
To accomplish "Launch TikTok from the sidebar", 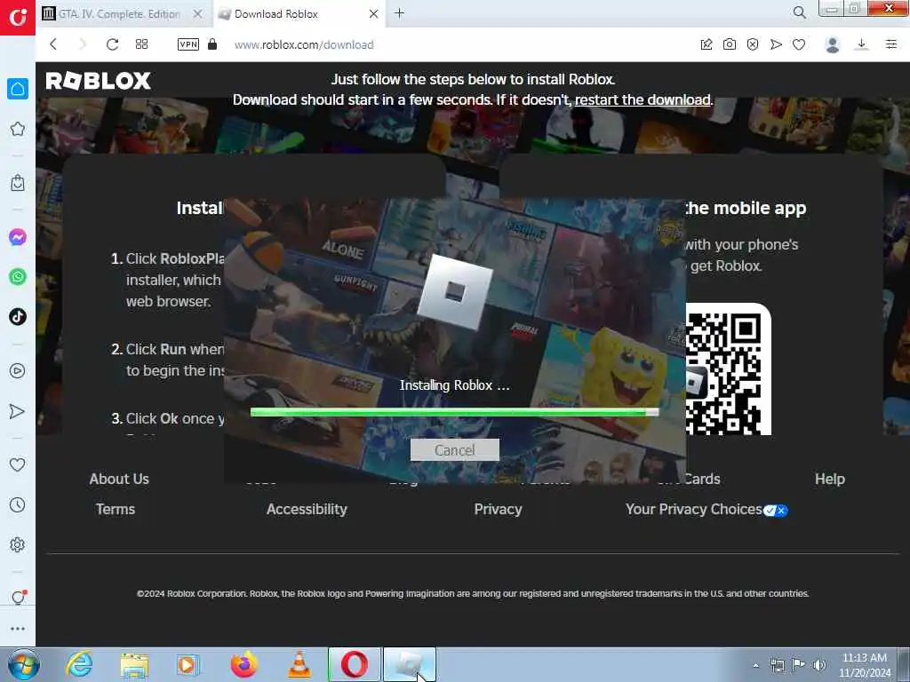I will click(18, 317).
